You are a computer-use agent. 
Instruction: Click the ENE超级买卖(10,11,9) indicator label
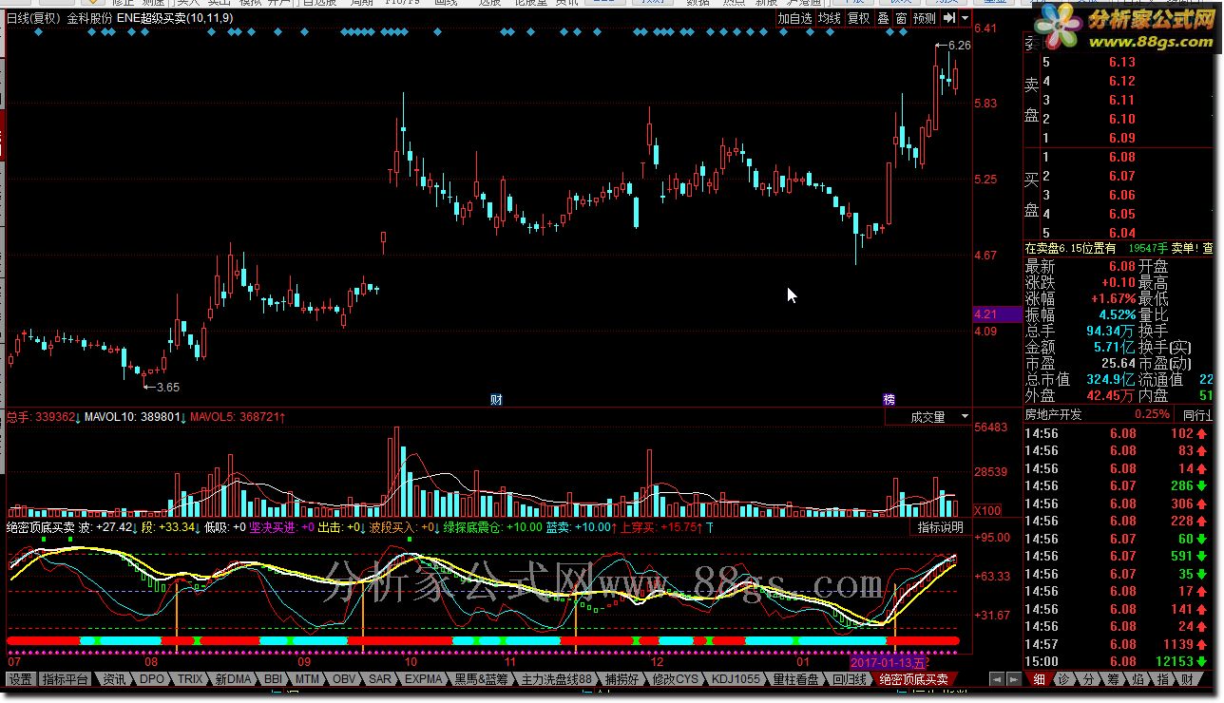(175, 17)
